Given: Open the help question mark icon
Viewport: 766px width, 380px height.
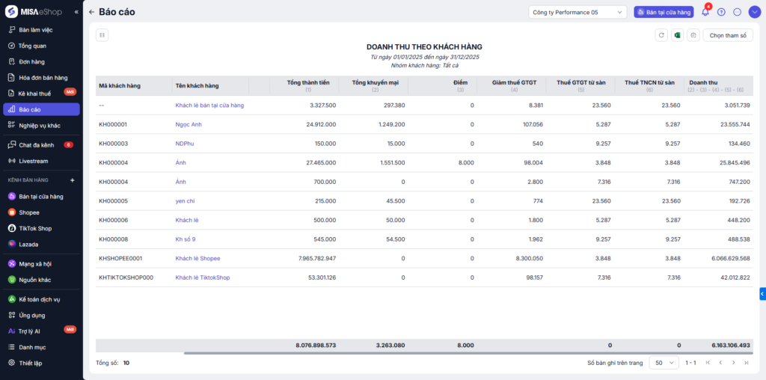Looking at the screenshot, I should (721, 12).
